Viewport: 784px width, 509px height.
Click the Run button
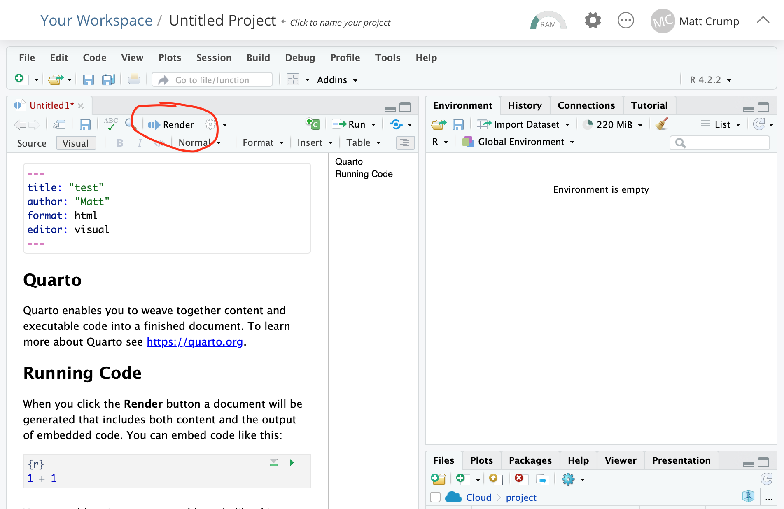tap(349, 124)
